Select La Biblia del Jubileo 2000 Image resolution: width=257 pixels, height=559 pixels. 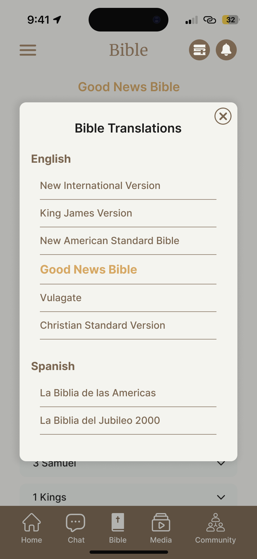pyautogui.click(x=100, y=421)
